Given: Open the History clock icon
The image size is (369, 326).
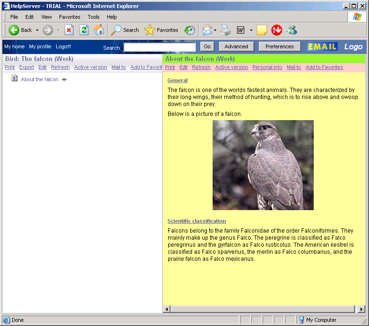Looking at the screenshot, I should [190, 30].
